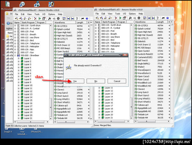Click the red X delete icon, right Awave window

[116, 18]
